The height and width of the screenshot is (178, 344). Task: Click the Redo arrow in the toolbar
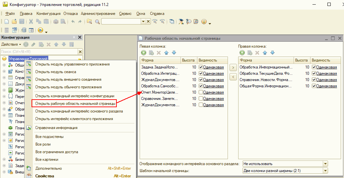point(80,22)
